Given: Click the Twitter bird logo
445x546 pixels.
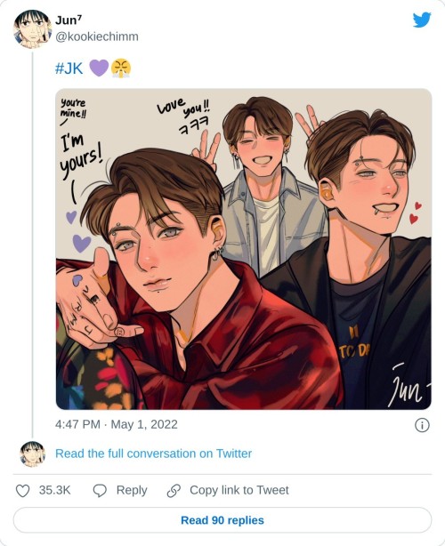Looking at the screenshot, I should click(422, 20).
